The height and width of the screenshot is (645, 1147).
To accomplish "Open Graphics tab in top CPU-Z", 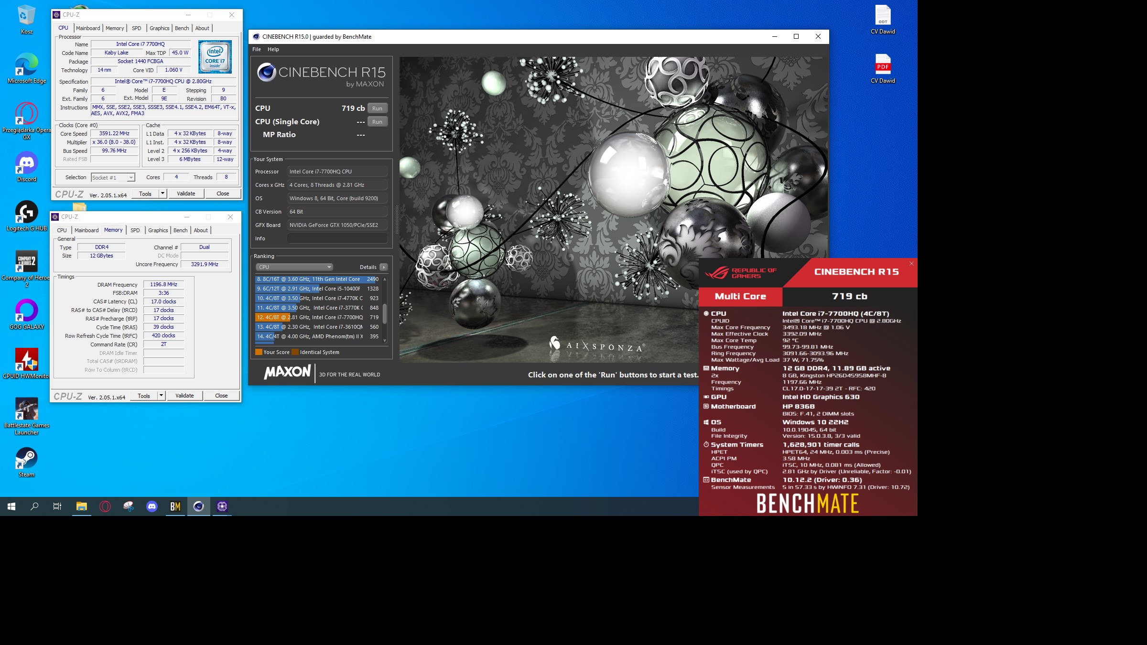I will [x=159, y=28].
